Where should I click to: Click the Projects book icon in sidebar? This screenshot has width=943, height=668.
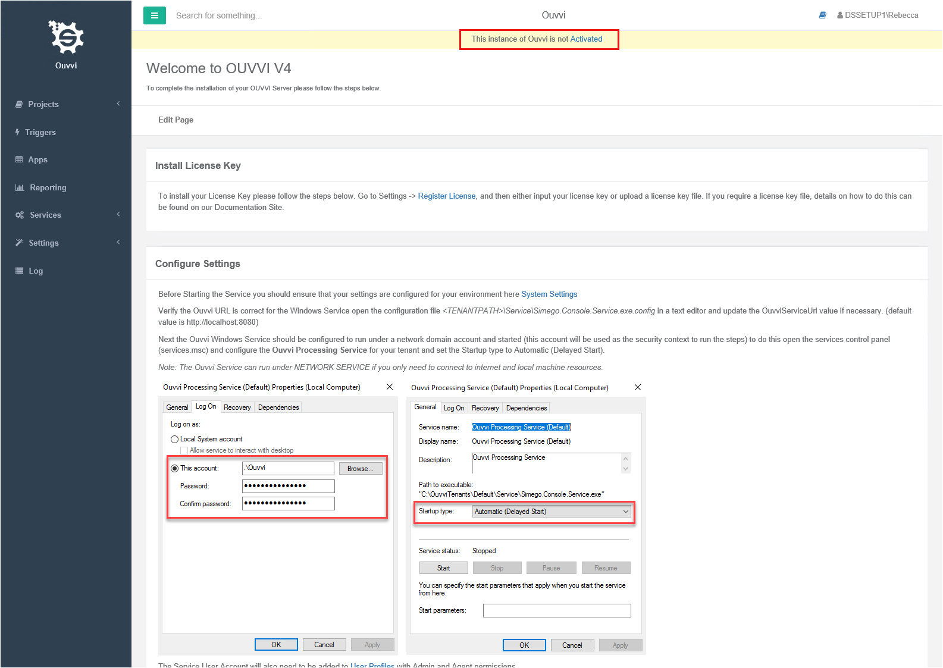point(19,104)
